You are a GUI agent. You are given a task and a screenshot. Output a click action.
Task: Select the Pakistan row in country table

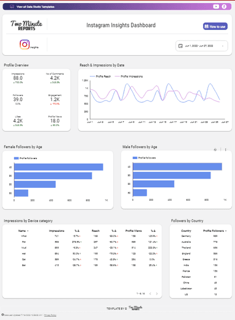pos(201,277)
